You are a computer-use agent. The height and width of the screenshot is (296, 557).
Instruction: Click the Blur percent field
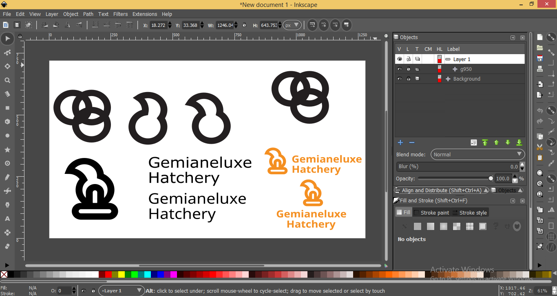click(458, 167)
